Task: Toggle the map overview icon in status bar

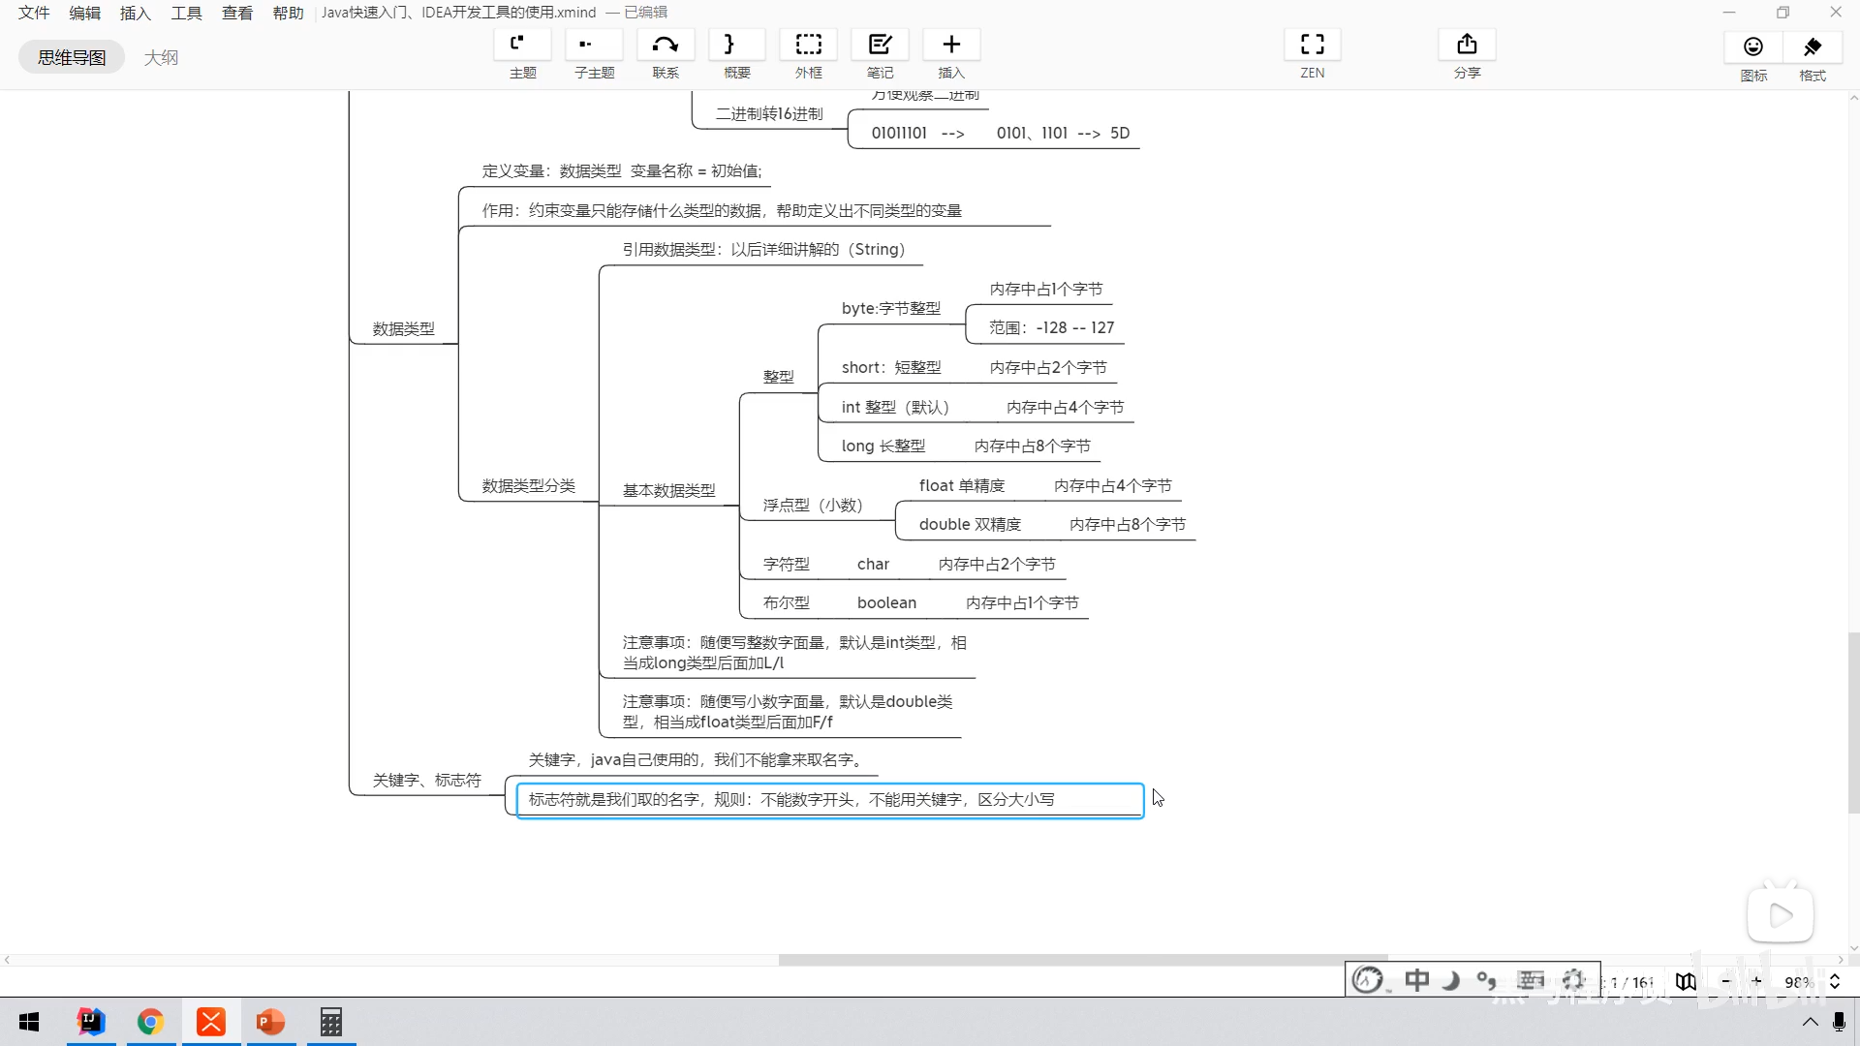Action: [x=1686, y=982]
